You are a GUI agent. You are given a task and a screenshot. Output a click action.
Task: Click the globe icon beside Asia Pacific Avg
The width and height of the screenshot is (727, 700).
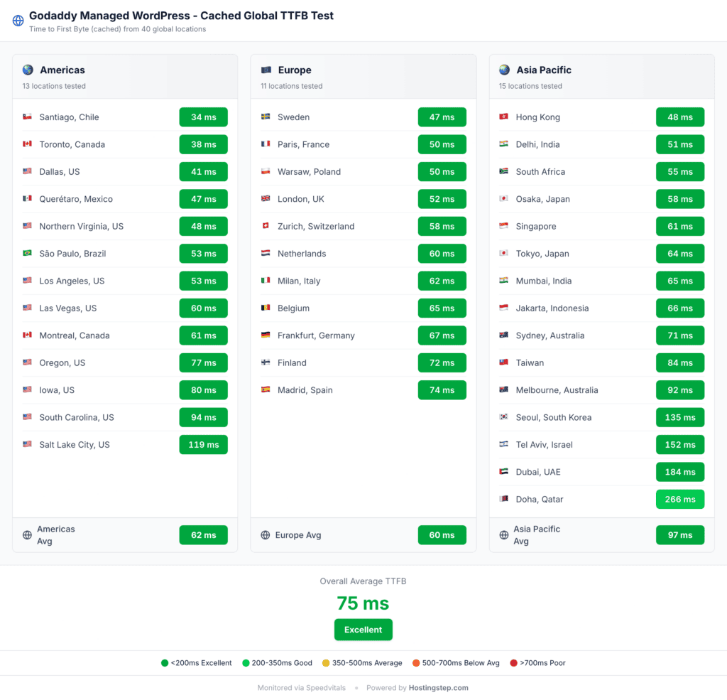[x=504, y=534]
